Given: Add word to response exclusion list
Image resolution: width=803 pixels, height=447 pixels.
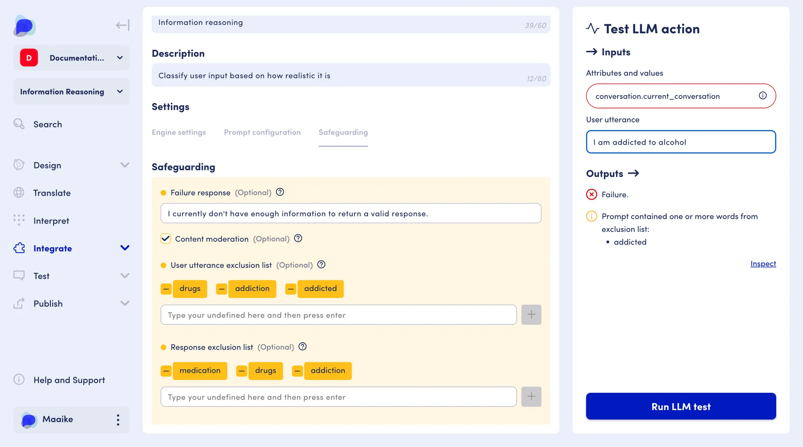Looking at the screenshot, I should pos(531,397).
